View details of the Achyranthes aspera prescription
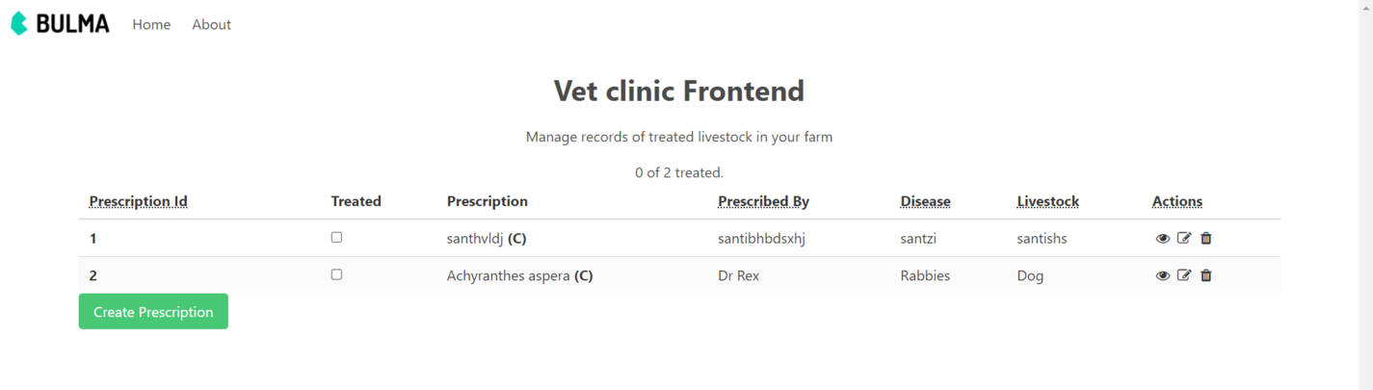This screenshot has width=1373, height=390. (1162, 275)
